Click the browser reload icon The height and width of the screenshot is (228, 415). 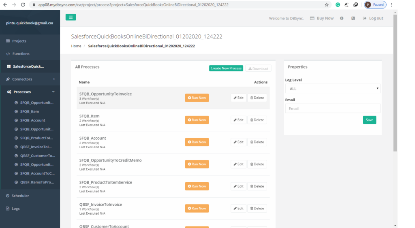(24, 5)
